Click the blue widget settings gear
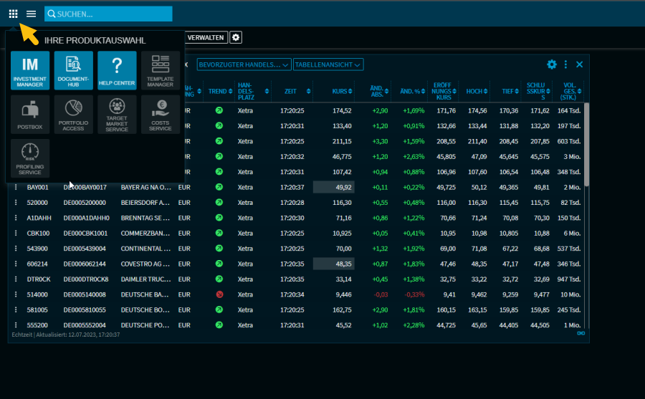Screen dimensions: 645x399 (x=551, y=64)
